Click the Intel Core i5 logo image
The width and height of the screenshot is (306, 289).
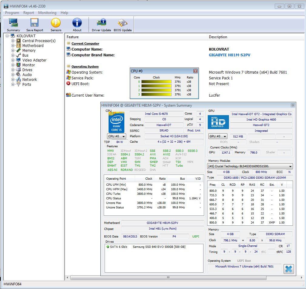click(x=116, y=122)
